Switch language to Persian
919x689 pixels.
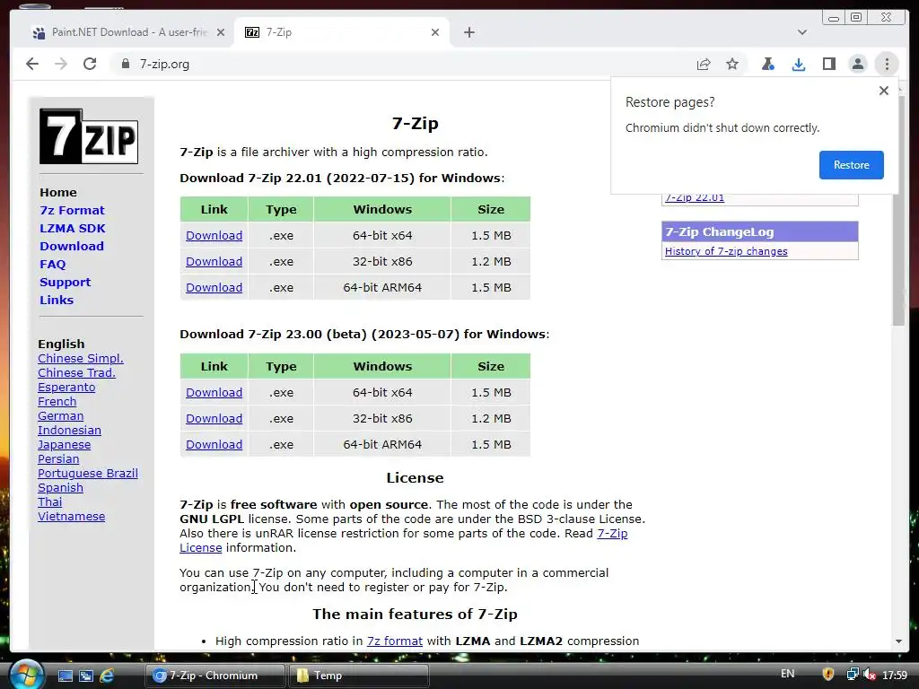pyautogui.click(x=58, y=458)
